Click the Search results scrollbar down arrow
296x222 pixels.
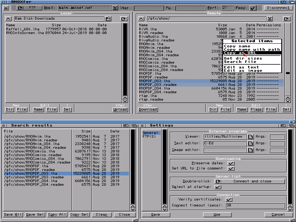pos(133,209)
